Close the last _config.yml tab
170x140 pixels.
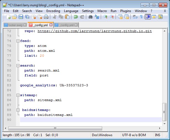[76, 25]
